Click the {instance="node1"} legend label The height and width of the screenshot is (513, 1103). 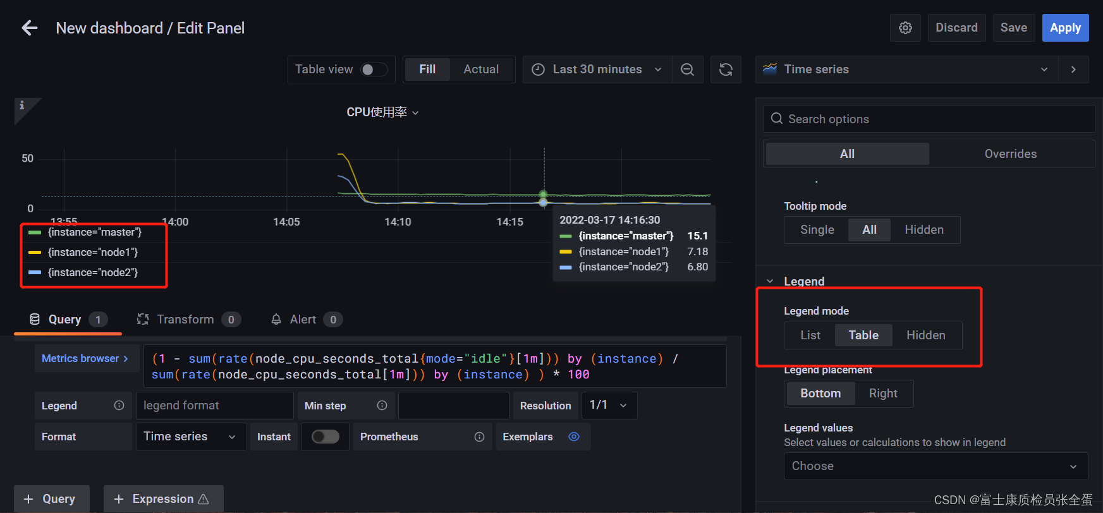93,253
